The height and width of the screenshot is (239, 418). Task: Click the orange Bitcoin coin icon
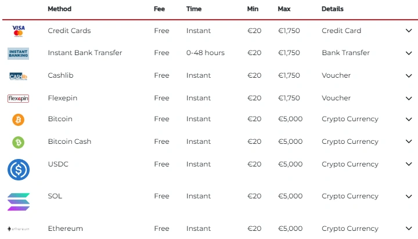pyautogui.click(x=19, y=119)
